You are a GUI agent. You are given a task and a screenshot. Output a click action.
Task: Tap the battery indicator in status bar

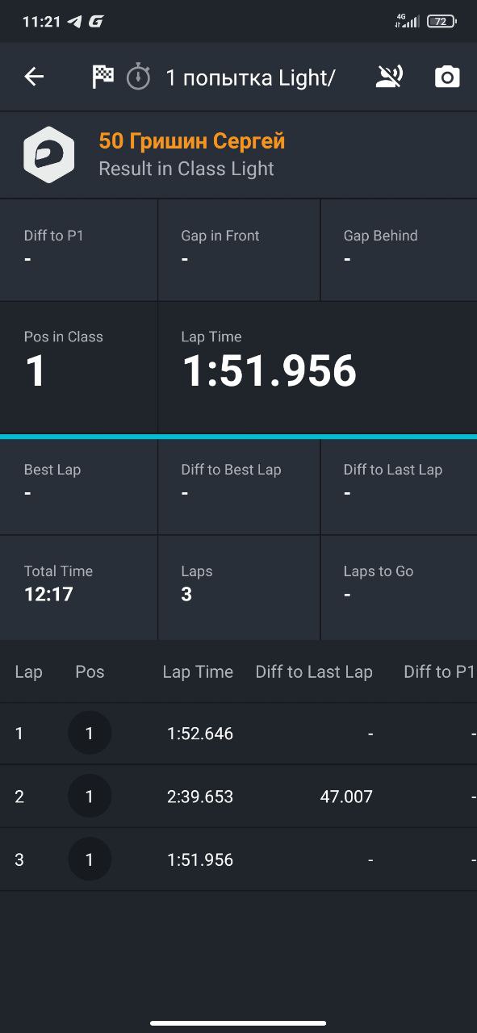click(441, 22)
